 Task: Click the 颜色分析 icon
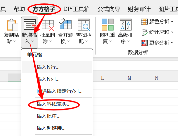click(144, 22)
